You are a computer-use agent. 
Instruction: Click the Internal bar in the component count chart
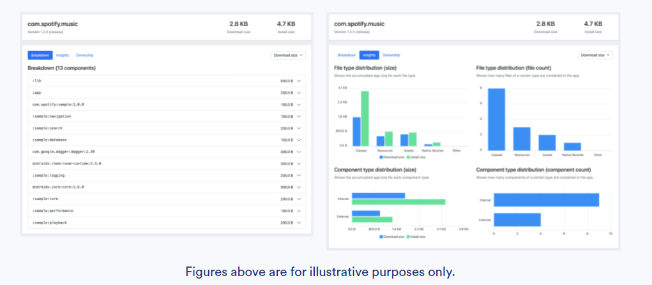click(x=546, y=200)
